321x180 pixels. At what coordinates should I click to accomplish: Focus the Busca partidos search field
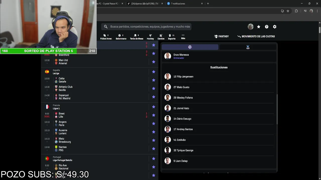pyautogui.click(x=146, y=26)
